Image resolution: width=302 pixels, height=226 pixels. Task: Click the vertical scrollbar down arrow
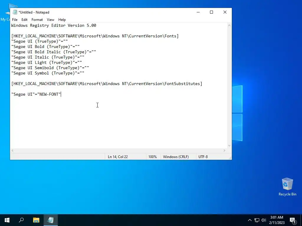229,145
